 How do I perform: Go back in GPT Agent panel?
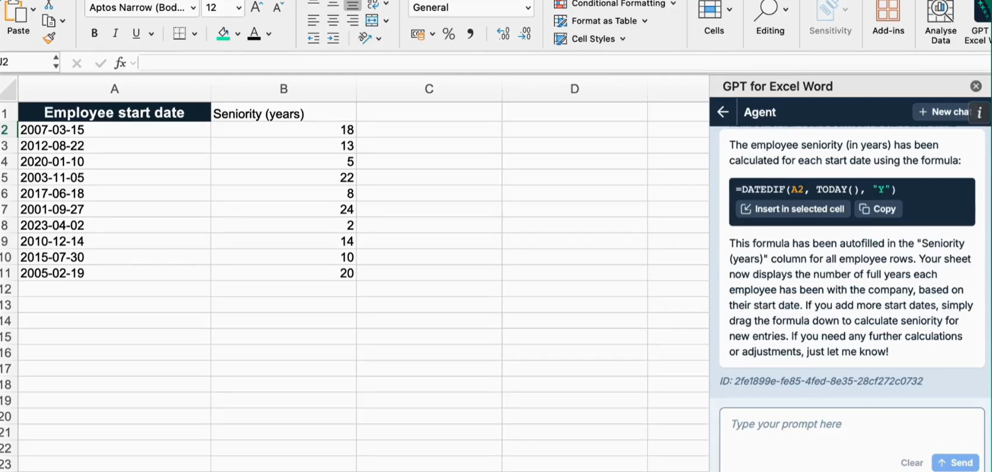tap(723, 112)
